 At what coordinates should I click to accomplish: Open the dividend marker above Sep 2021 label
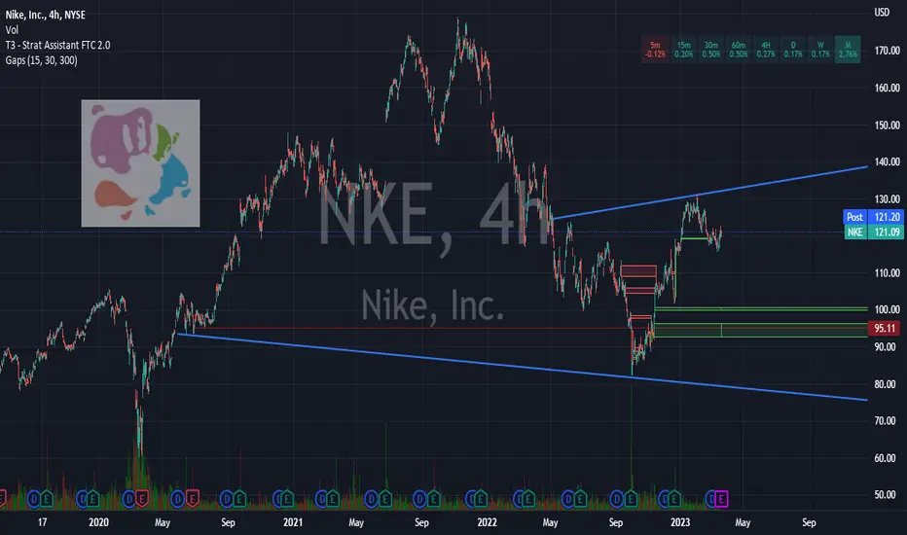click(420, 498)
